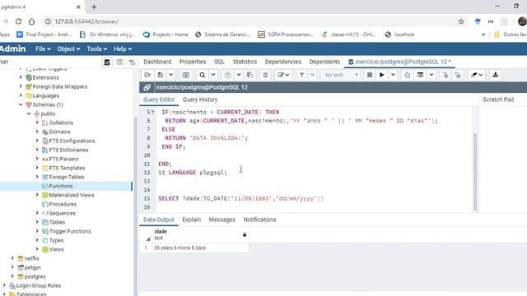
Task: Open the Query History tab
Action: (x=200, y=99)
